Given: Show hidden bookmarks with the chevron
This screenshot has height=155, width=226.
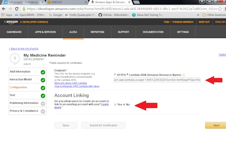Looking at the screenshot, I should pos(198,15).
